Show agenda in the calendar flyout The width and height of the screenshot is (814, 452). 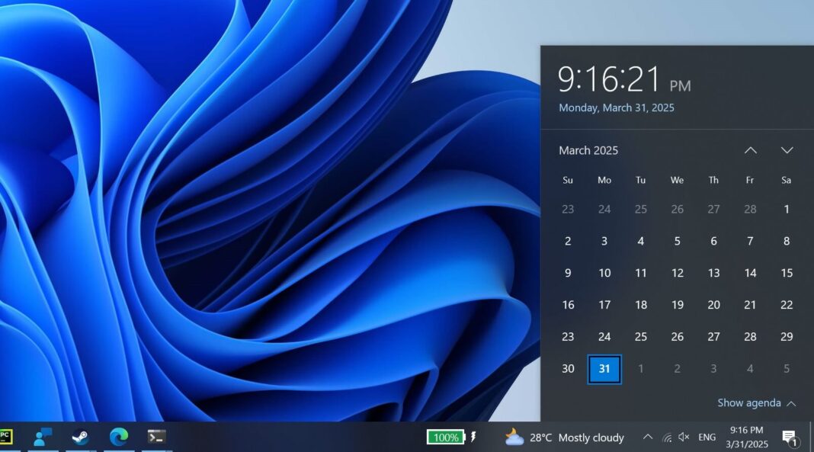tap(750, 402)
